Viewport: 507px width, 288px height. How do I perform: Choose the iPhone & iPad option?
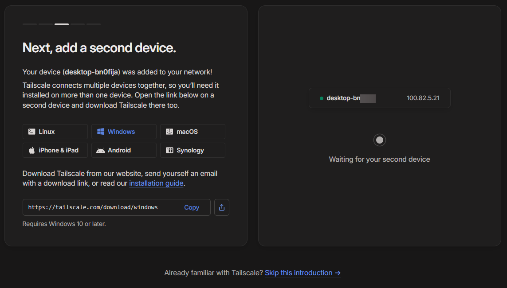tap(55, 150)
